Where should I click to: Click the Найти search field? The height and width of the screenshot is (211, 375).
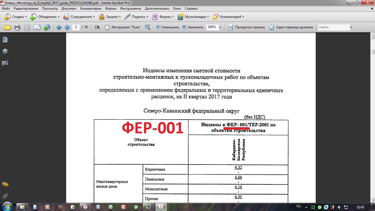(x=334, y=27)
